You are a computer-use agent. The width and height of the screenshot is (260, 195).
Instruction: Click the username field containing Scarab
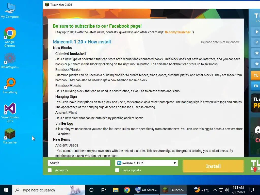pyautogui.click(x=79, y=163)
